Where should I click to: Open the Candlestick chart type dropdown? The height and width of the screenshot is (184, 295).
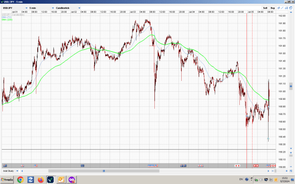(68, 8)
